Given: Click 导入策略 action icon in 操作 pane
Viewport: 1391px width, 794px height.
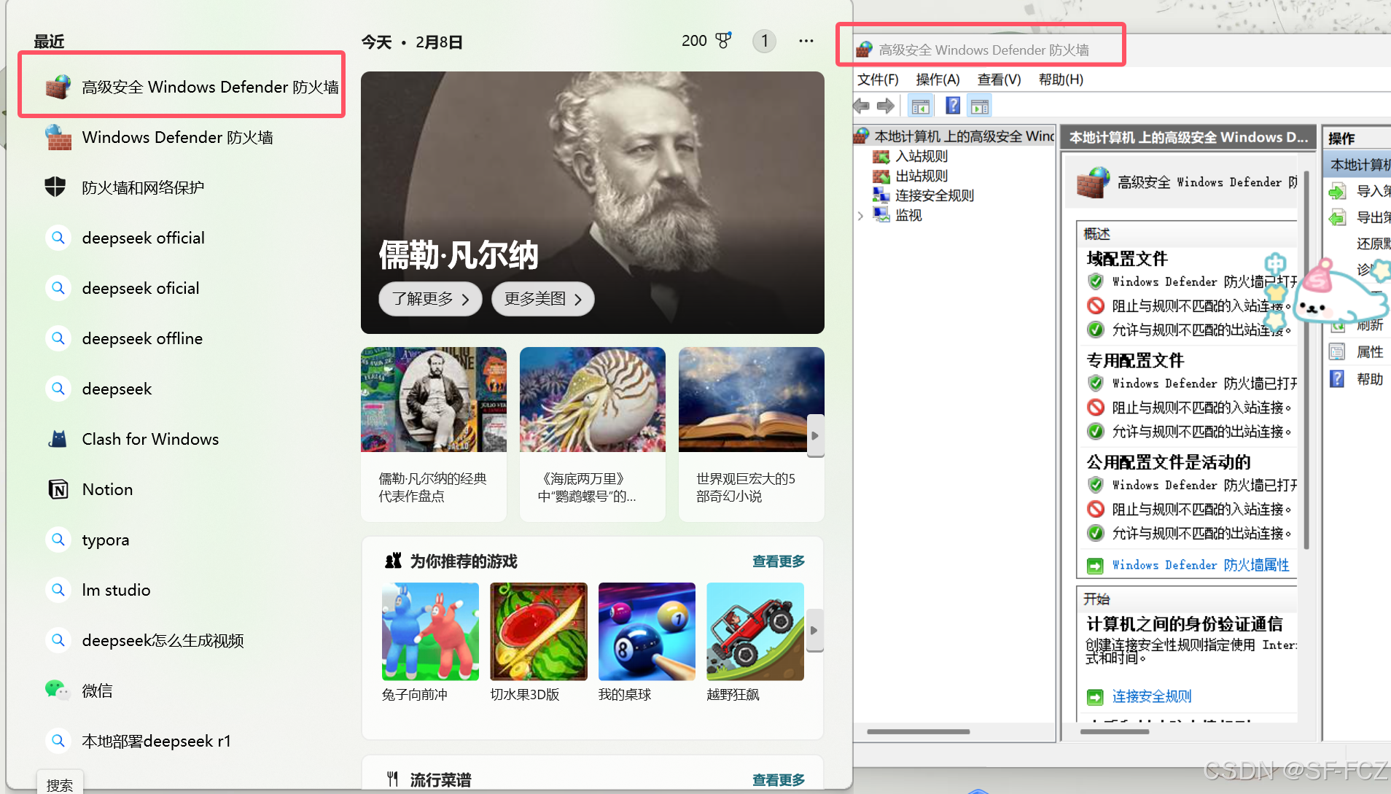Looking at the screenshot, I should click(1337, 192).
